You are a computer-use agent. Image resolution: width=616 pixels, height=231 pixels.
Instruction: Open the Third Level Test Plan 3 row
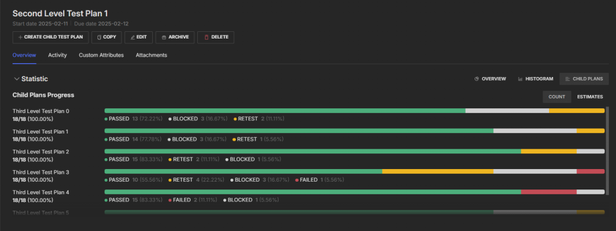(41, 172)
